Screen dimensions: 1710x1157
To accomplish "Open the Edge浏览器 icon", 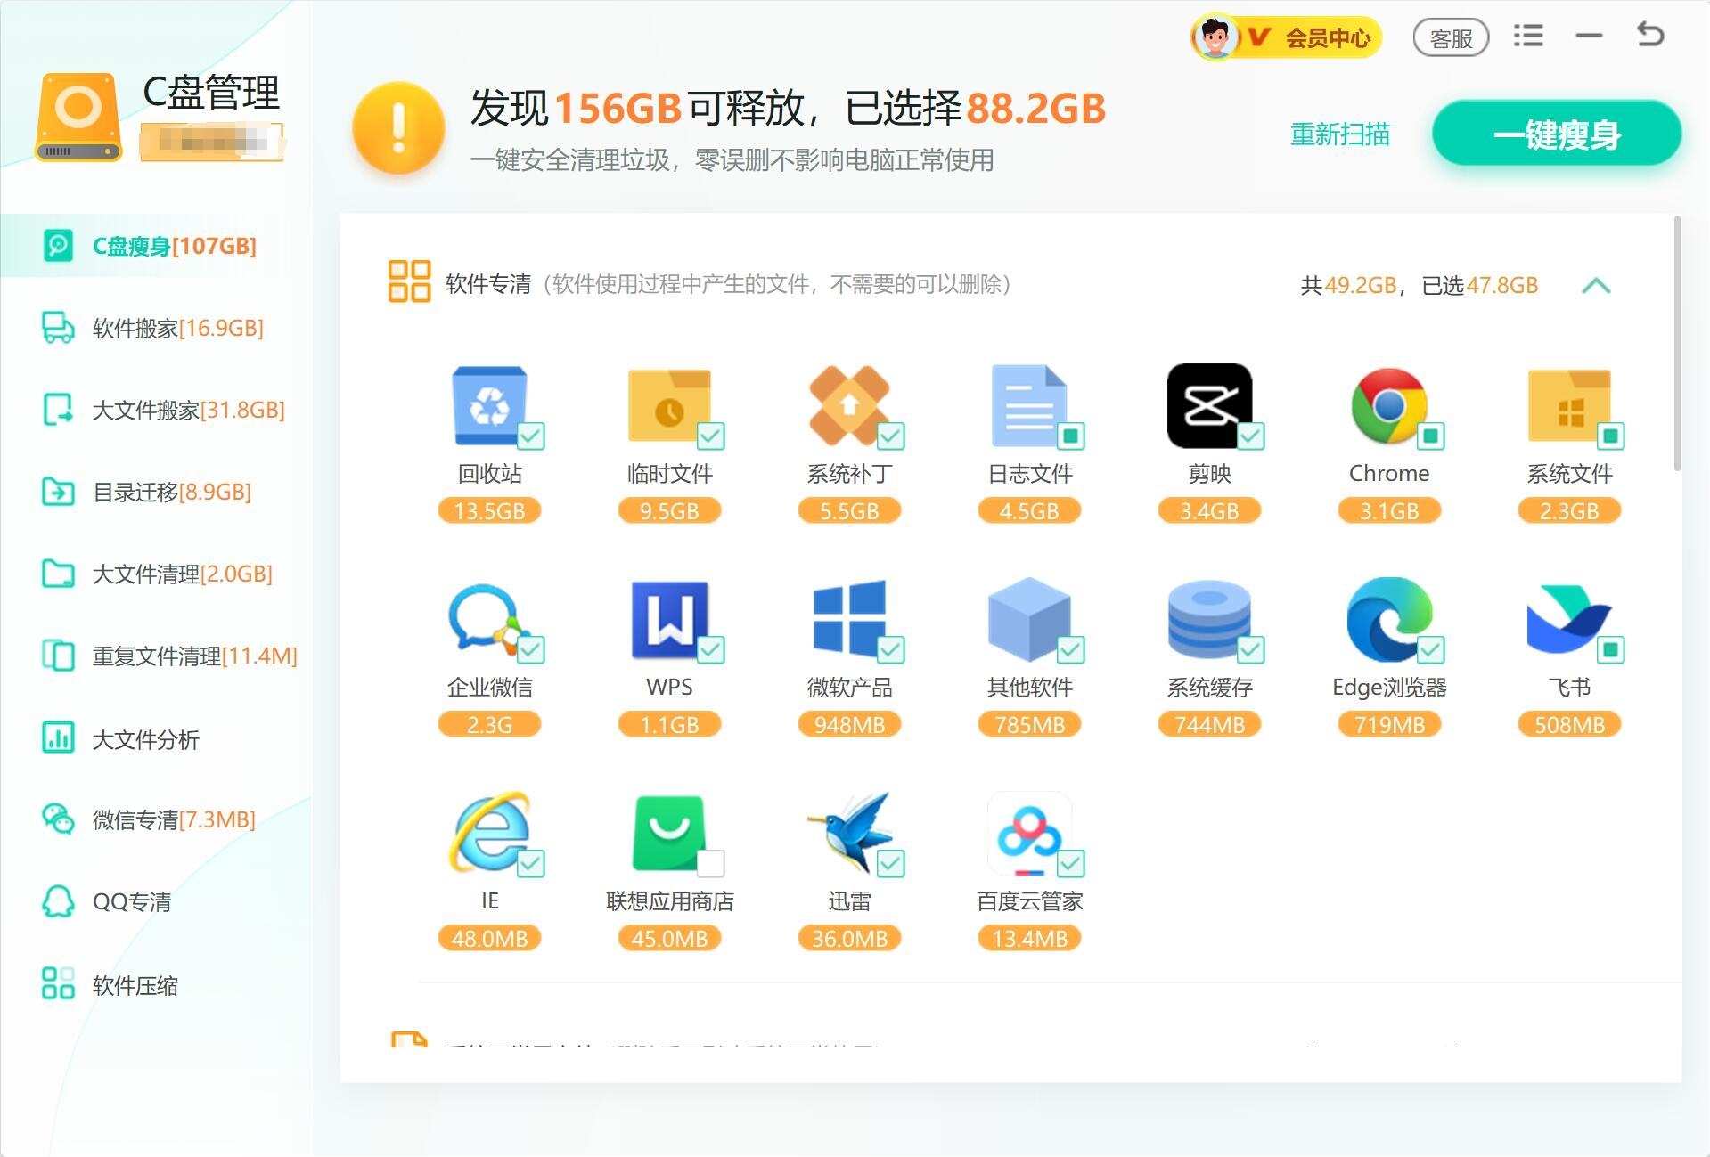I will click(x=1389, y=619).
